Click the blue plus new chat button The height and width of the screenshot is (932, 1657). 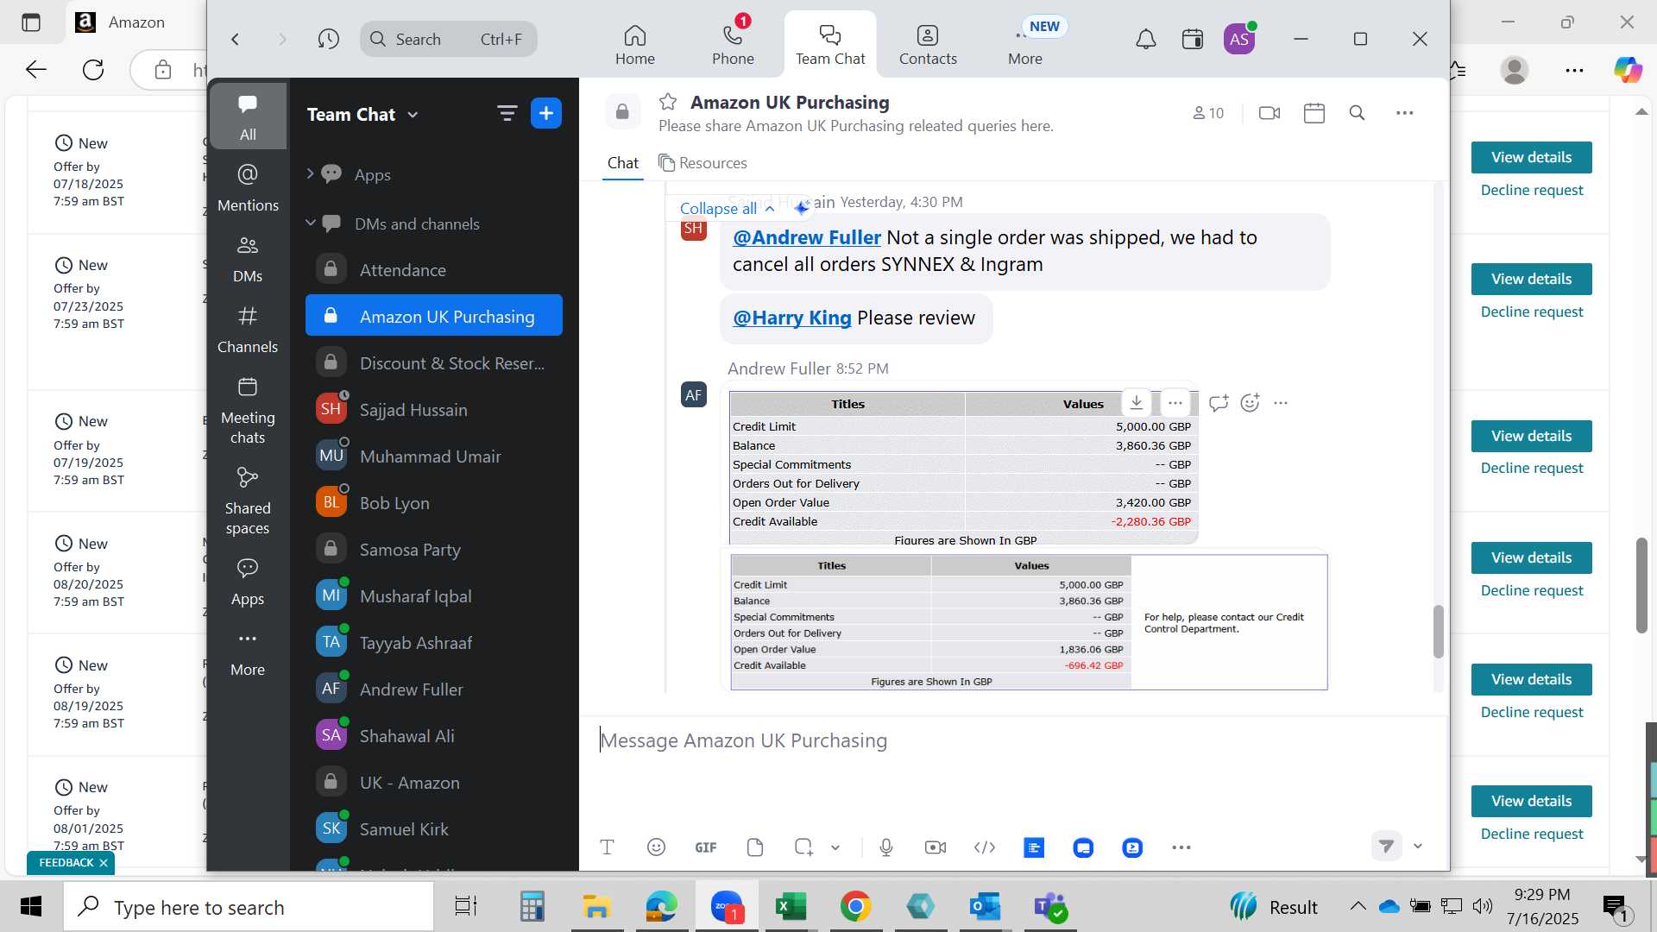(x=546, y=113)
